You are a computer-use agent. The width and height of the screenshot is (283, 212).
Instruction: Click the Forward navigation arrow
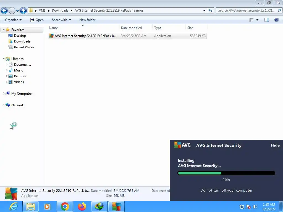coord(12,11)
